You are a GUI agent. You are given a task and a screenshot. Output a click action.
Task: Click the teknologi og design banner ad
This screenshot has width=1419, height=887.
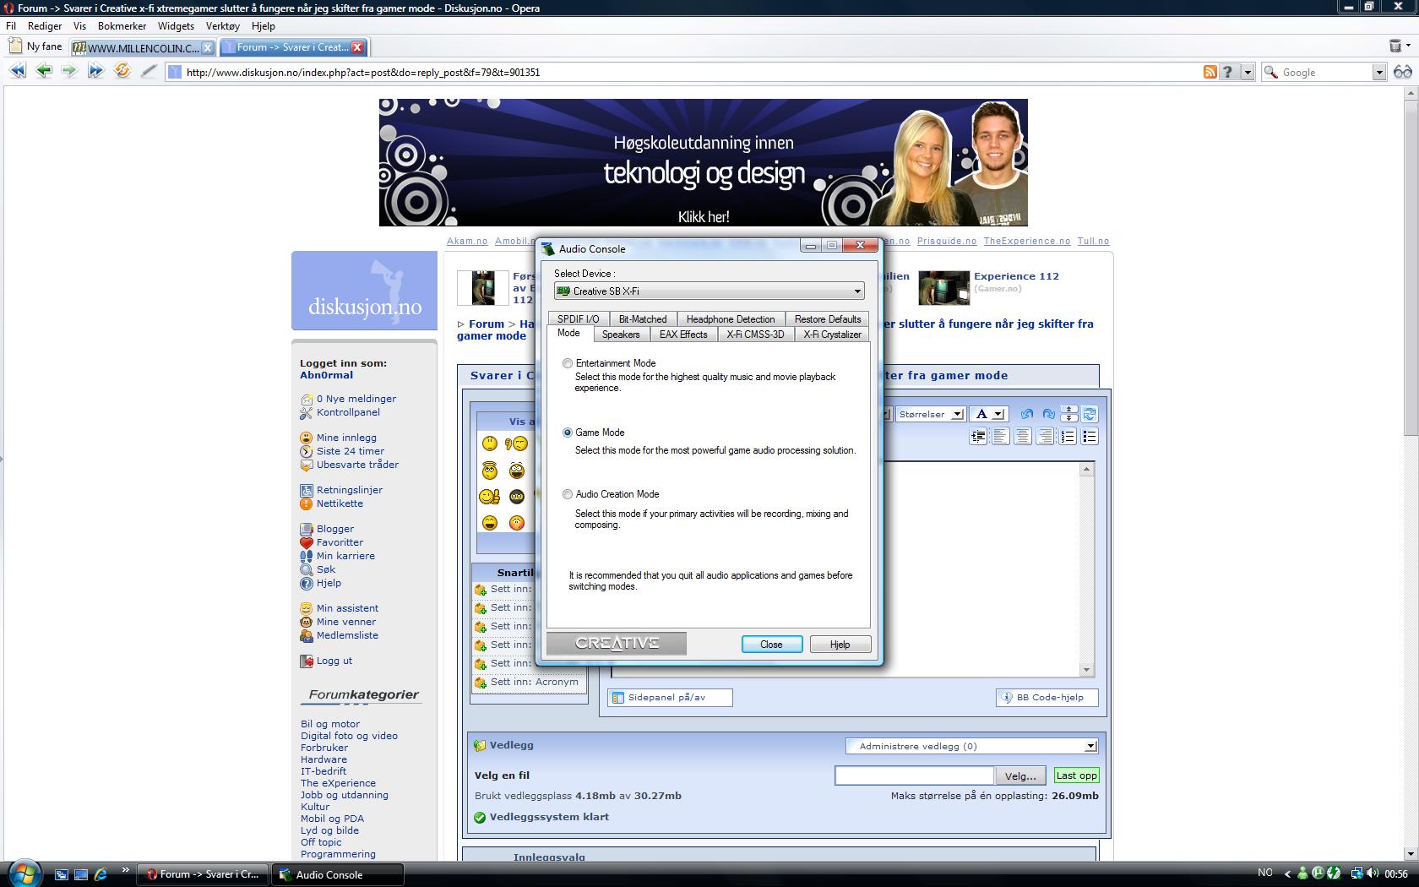(x=703, y=162)
